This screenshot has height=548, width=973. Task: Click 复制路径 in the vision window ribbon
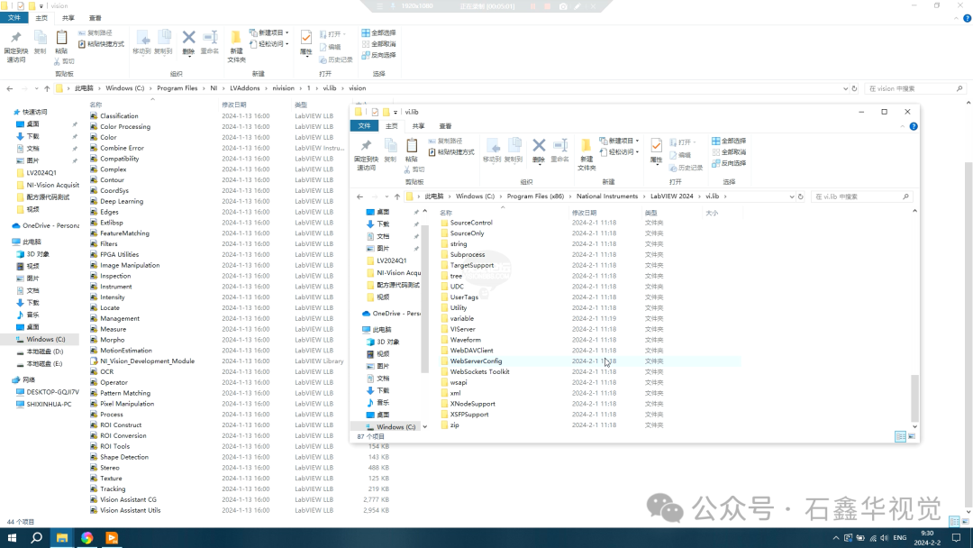pyautogui.click(x=95, y=32)
